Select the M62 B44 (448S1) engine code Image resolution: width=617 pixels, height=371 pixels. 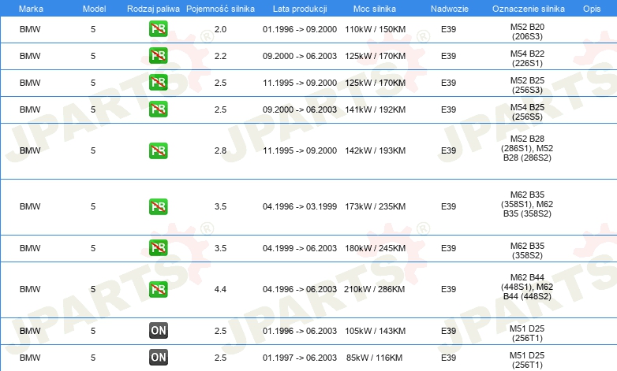click(527, 287)
